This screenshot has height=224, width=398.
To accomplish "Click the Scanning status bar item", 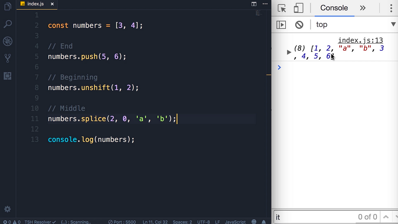I will pyautogui.click(x=76, y=222).
